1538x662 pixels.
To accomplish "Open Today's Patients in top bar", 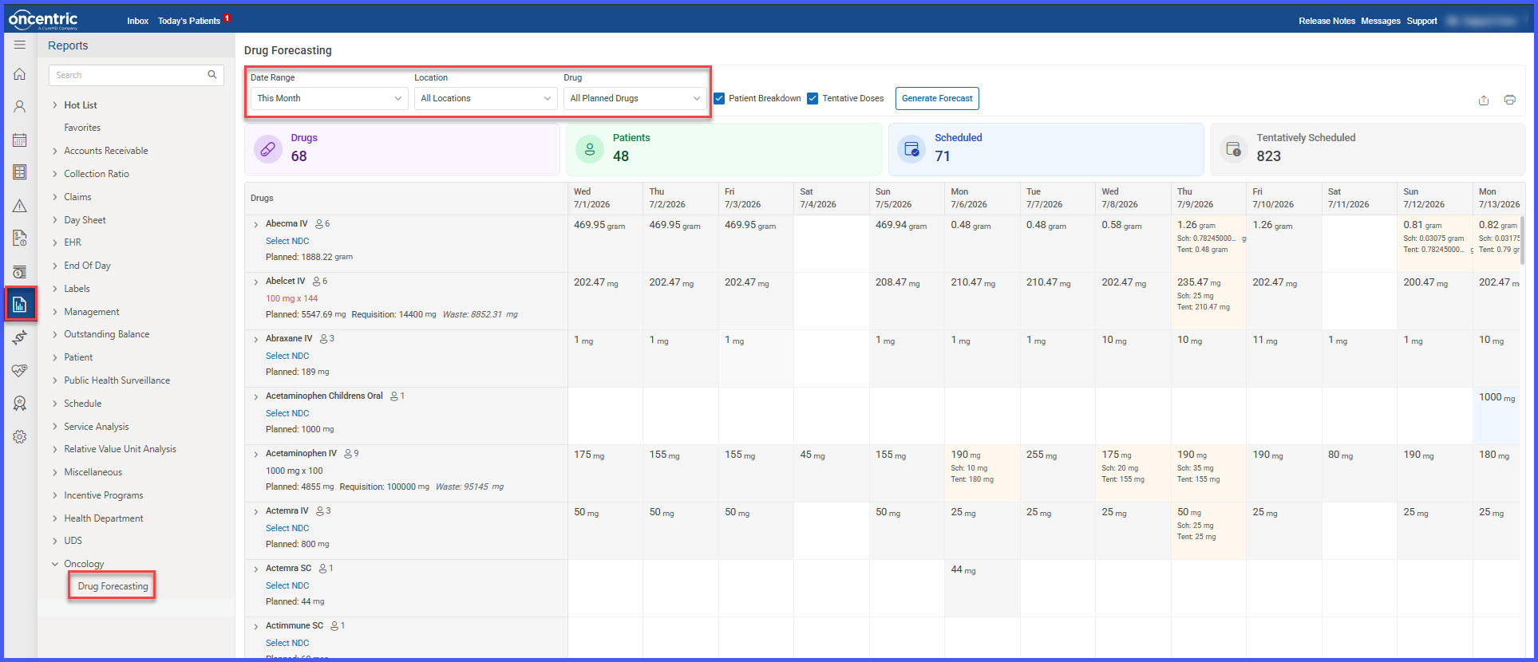I will pos(189,21).
